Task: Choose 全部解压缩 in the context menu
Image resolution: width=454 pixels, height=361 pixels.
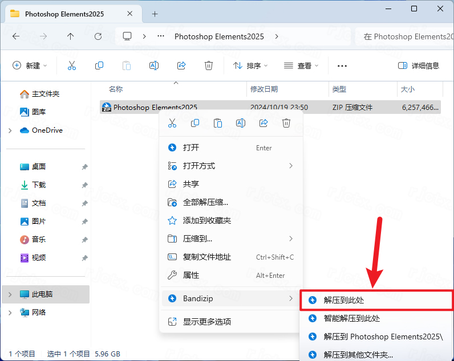Action: (x=231, y=202)
